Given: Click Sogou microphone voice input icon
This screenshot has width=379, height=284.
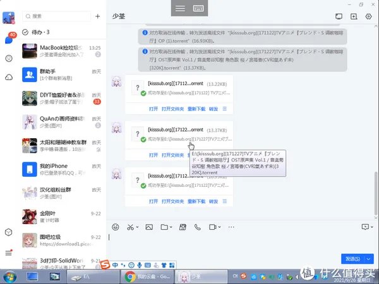Looking at the screenshot, I should [x=140, y=265].
